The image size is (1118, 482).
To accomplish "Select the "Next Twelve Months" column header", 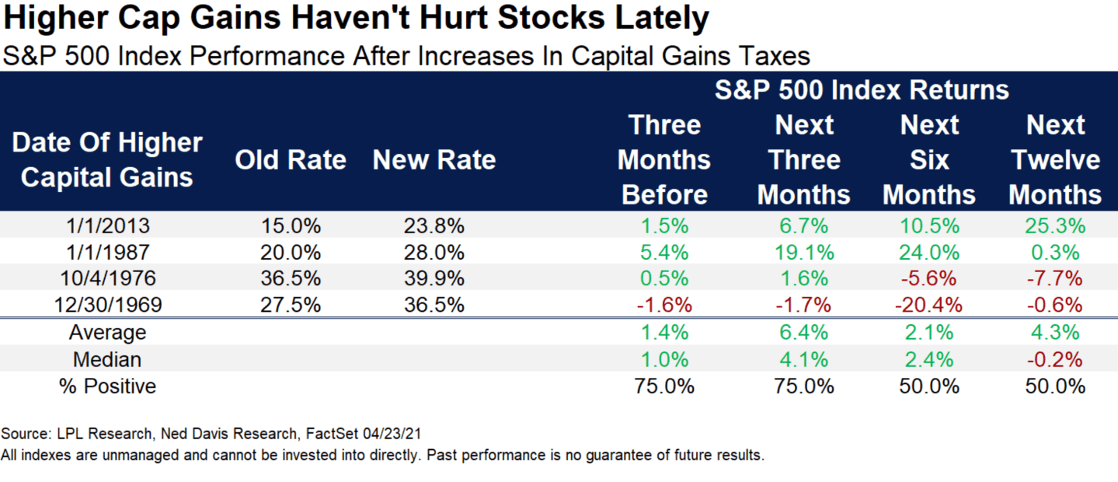I will click(1055, 160).
